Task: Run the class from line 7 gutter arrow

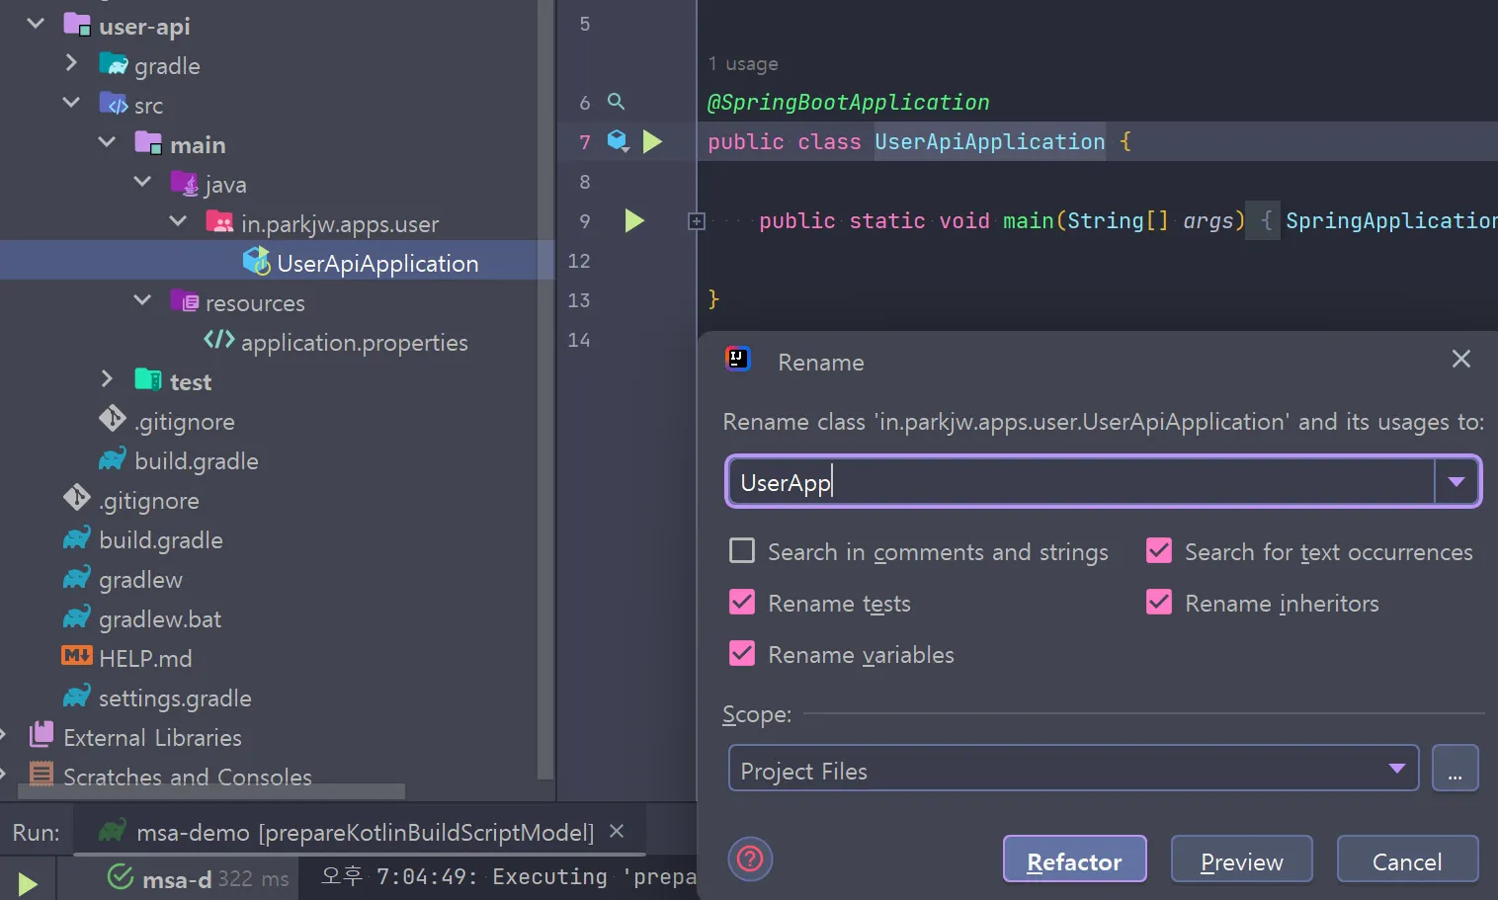Action: [652, 141]
